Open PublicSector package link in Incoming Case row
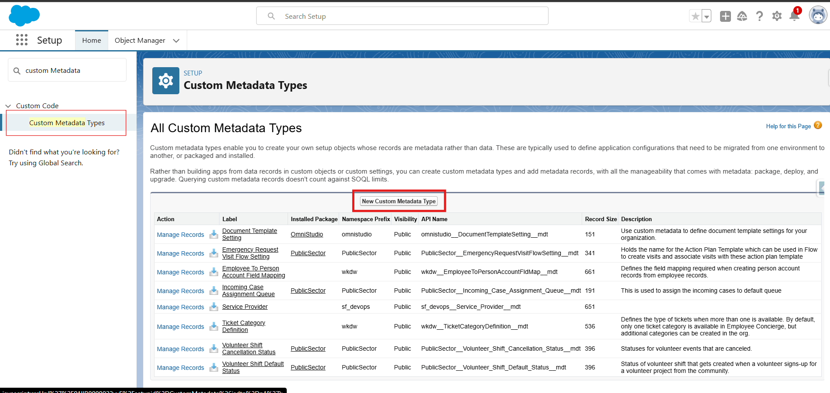This screenshot has width=830, height=393. click(x=308, y=290)
